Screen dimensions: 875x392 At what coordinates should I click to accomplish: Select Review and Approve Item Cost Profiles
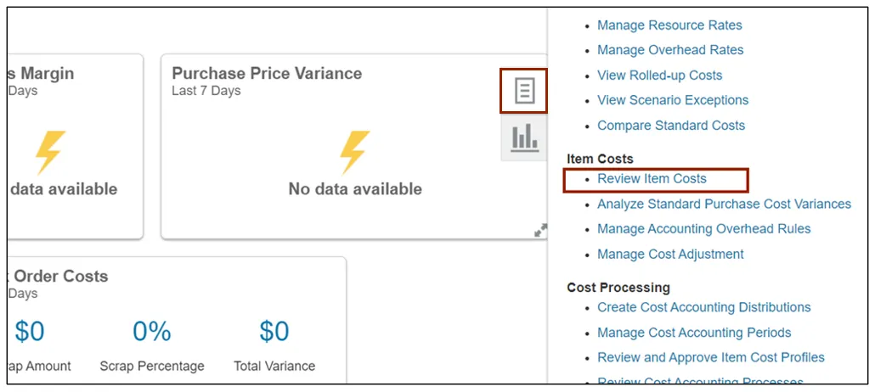click(x=710, y=357)
